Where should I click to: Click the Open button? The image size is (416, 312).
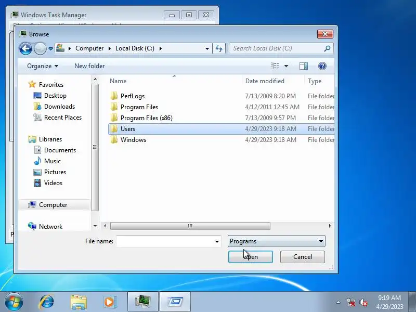(x=251, y=257)
